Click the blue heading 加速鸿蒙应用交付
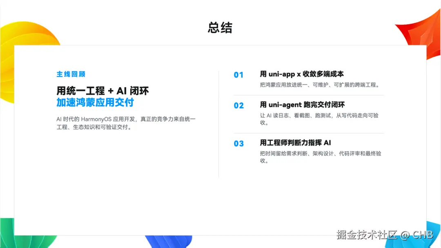Image resolution: width=441 pixels, height=248 pixels. coord(95,102)
